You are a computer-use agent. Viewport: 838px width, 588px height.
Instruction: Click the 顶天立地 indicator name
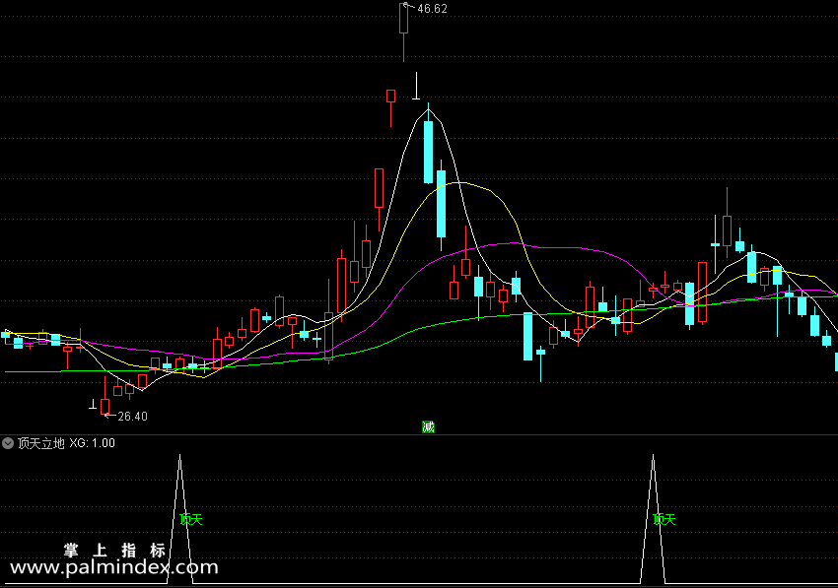(41, 443)
